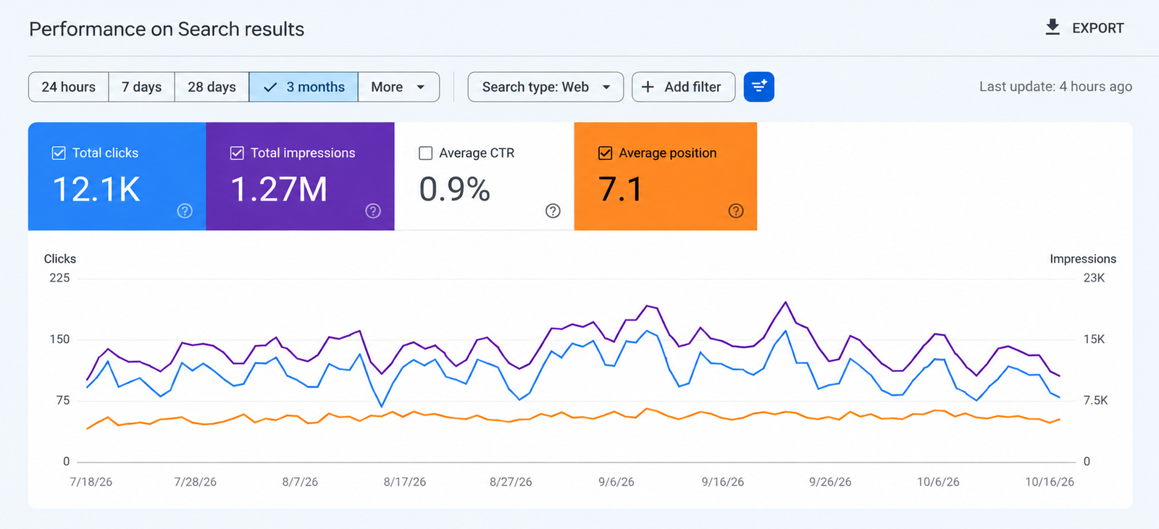
Task: Click the 75 clicks axis value
Action: (63, 400)
